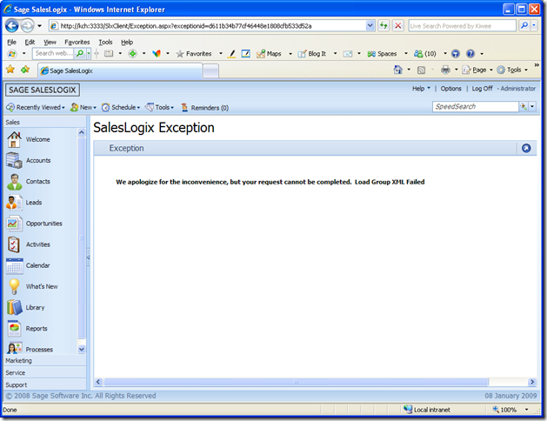Click the sidebar scroll down arrow
Screen dimensions: 547x421
point(81,349)
